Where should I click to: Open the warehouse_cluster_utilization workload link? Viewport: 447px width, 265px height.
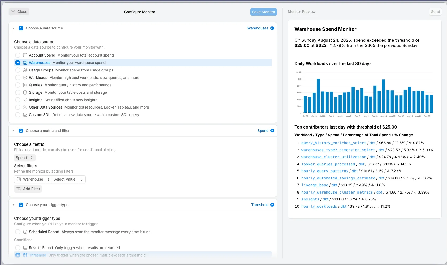(x=334, y=157)
